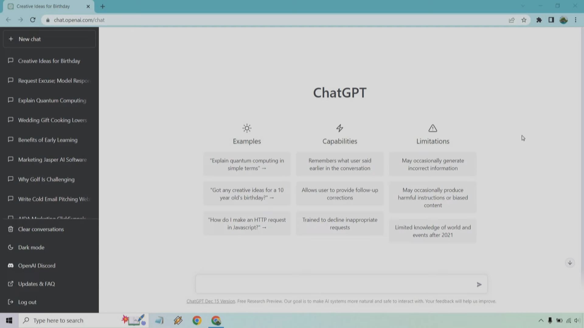The height and width of the screenshot is (328, 584).
Task: Expand the system tray hidden icons chevron
Action: (541, 320)
